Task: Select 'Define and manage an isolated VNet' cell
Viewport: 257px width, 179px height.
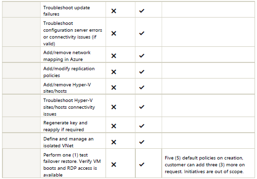Action: tap(73, 141)
